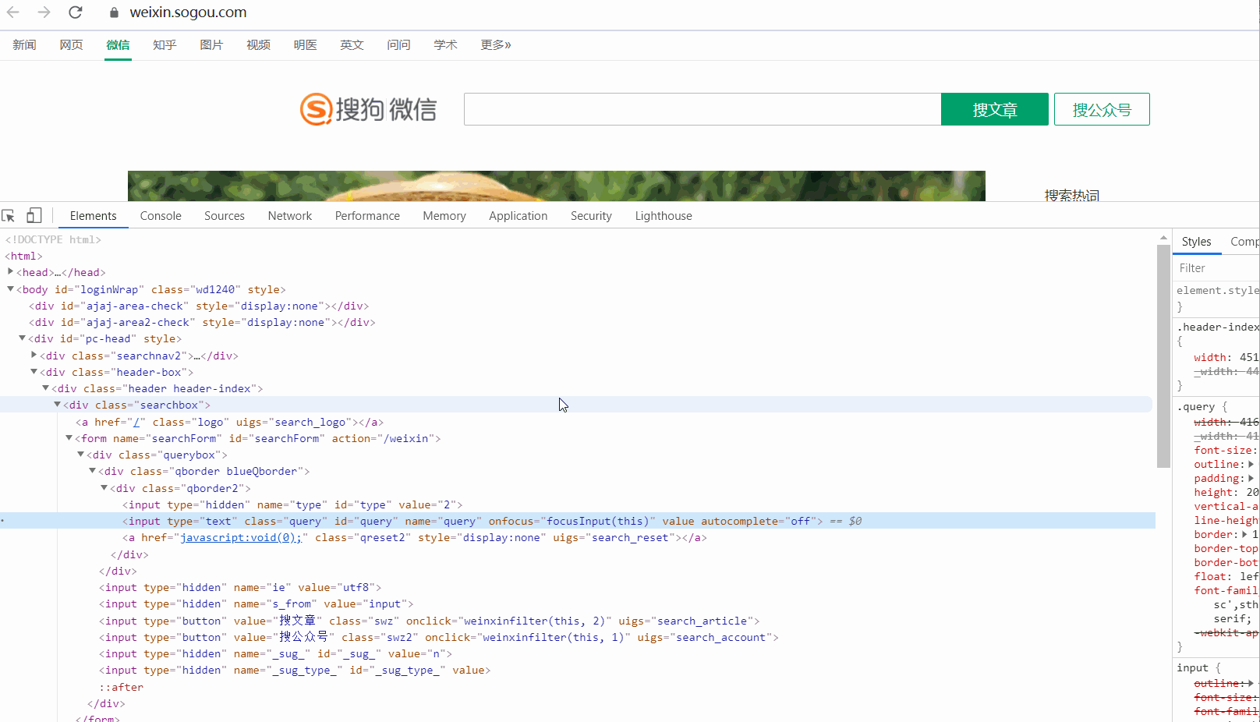1260x722 pixels.
Task: Expand 更多 navigation menu
Action: (496, 44)
